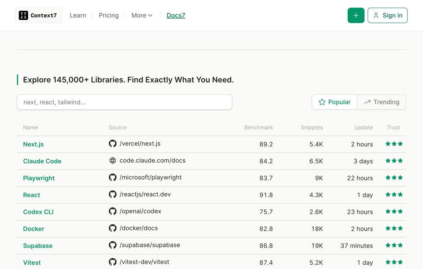Switch to the Popular tab
This screenshot has width=423, height=269.
335,102
